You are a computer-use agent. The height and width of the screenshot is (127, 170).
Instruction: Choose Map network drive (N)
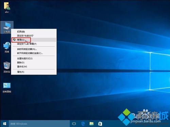coord(34,49)
